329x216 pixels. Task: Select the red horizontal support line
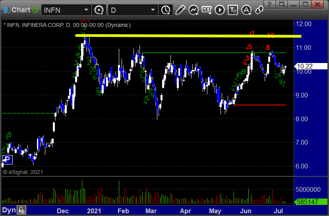pyautogui.click(x=260, y=105)
